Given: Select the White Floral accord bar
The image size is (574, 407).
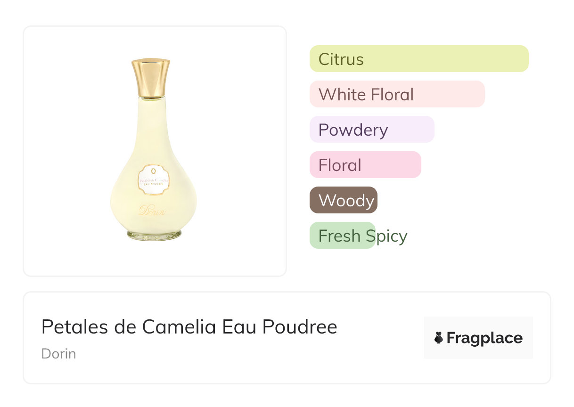Looking at the screenshot, I should pyautogui.click(x=397, y=94).
